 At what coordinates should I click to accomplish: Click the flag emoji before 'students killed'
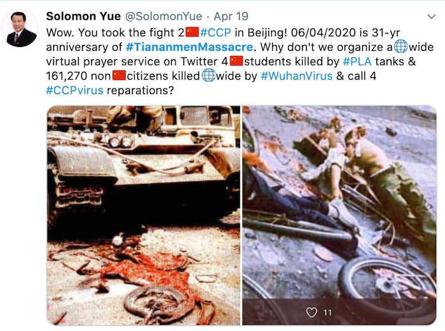point(236,61)
